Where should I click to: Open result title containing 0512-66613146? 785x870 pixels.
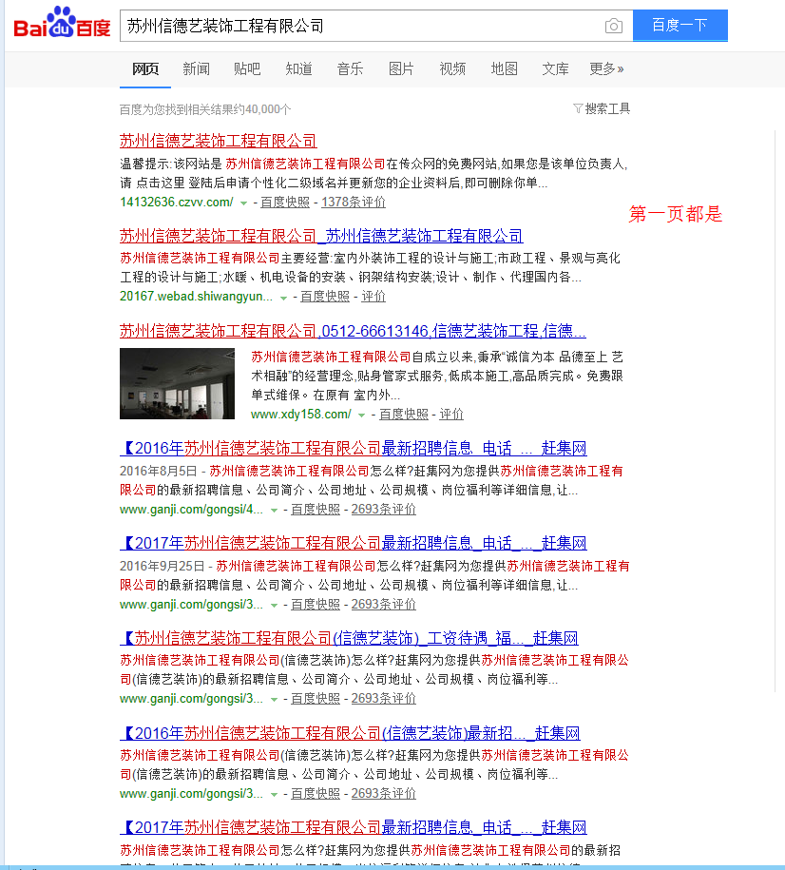353,331
